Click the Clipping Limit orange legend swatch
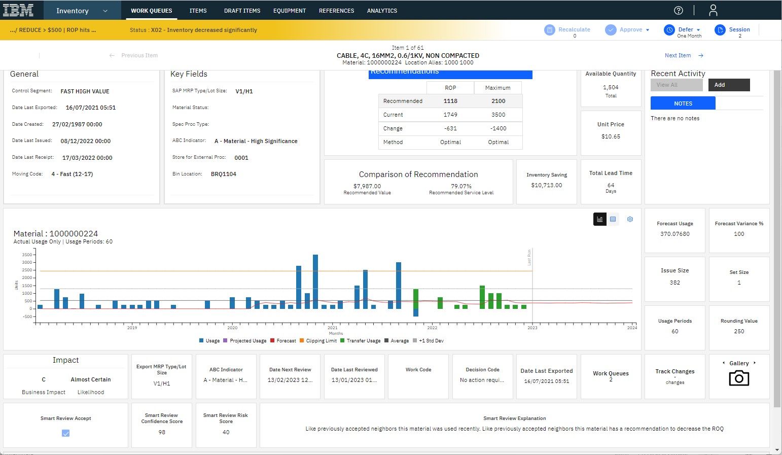 tap(302, 341)
